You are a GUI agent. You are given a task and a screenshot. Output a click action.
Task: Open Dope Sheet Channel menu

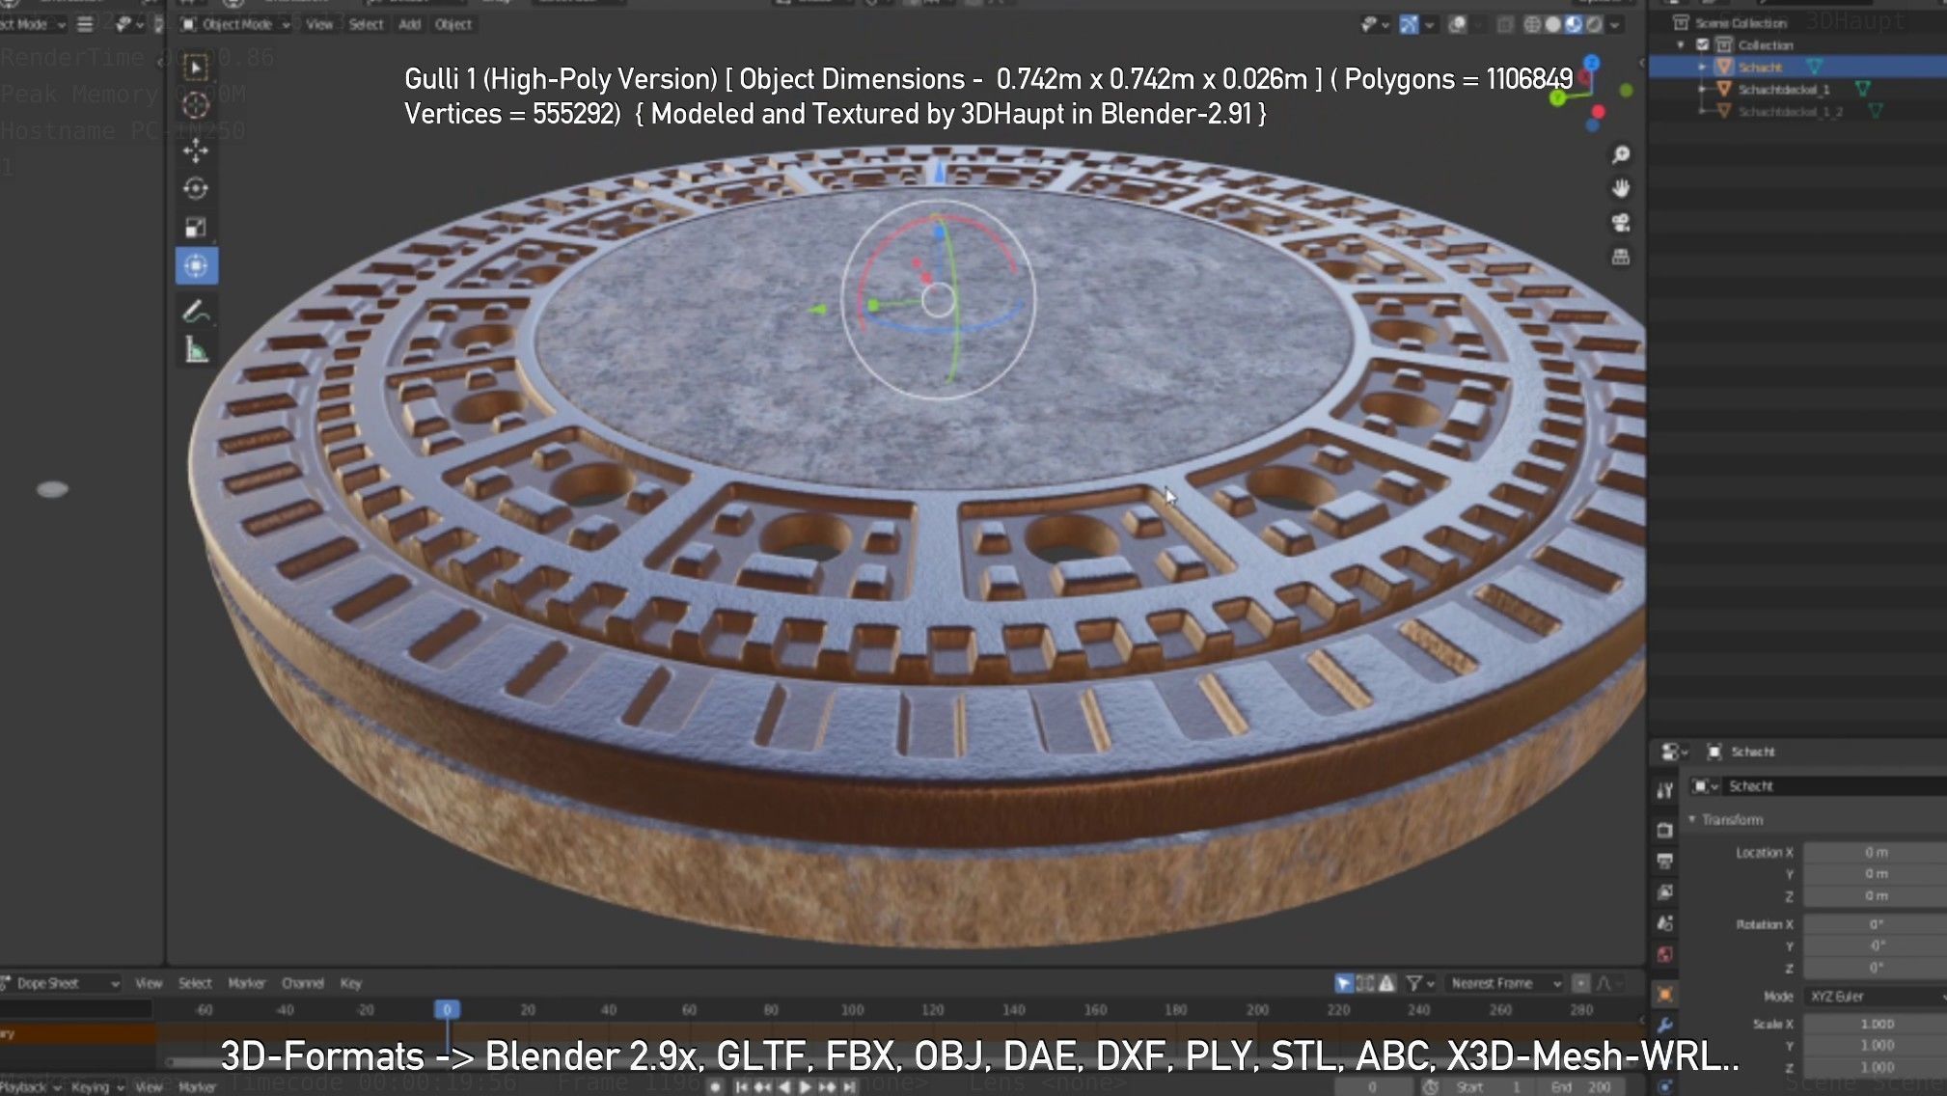click(302, 983)
